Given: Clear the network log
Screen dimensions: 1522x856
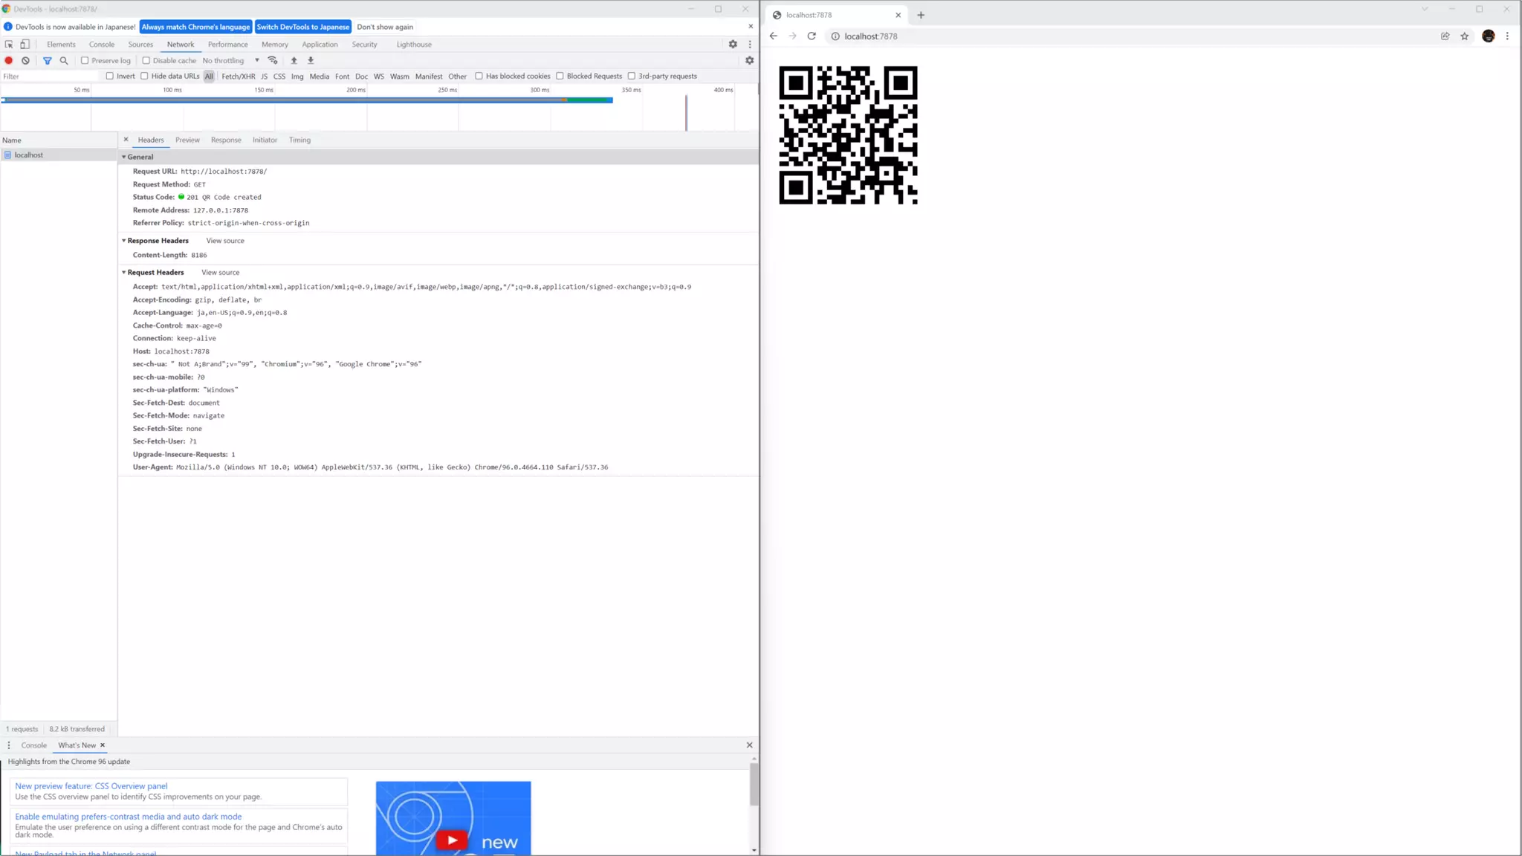Looking at the screenshot, I should [25, 60].
